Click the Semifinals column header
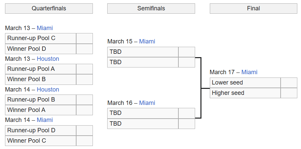Image resolution: width=301 pixels, height=149 pixels. 151,9
